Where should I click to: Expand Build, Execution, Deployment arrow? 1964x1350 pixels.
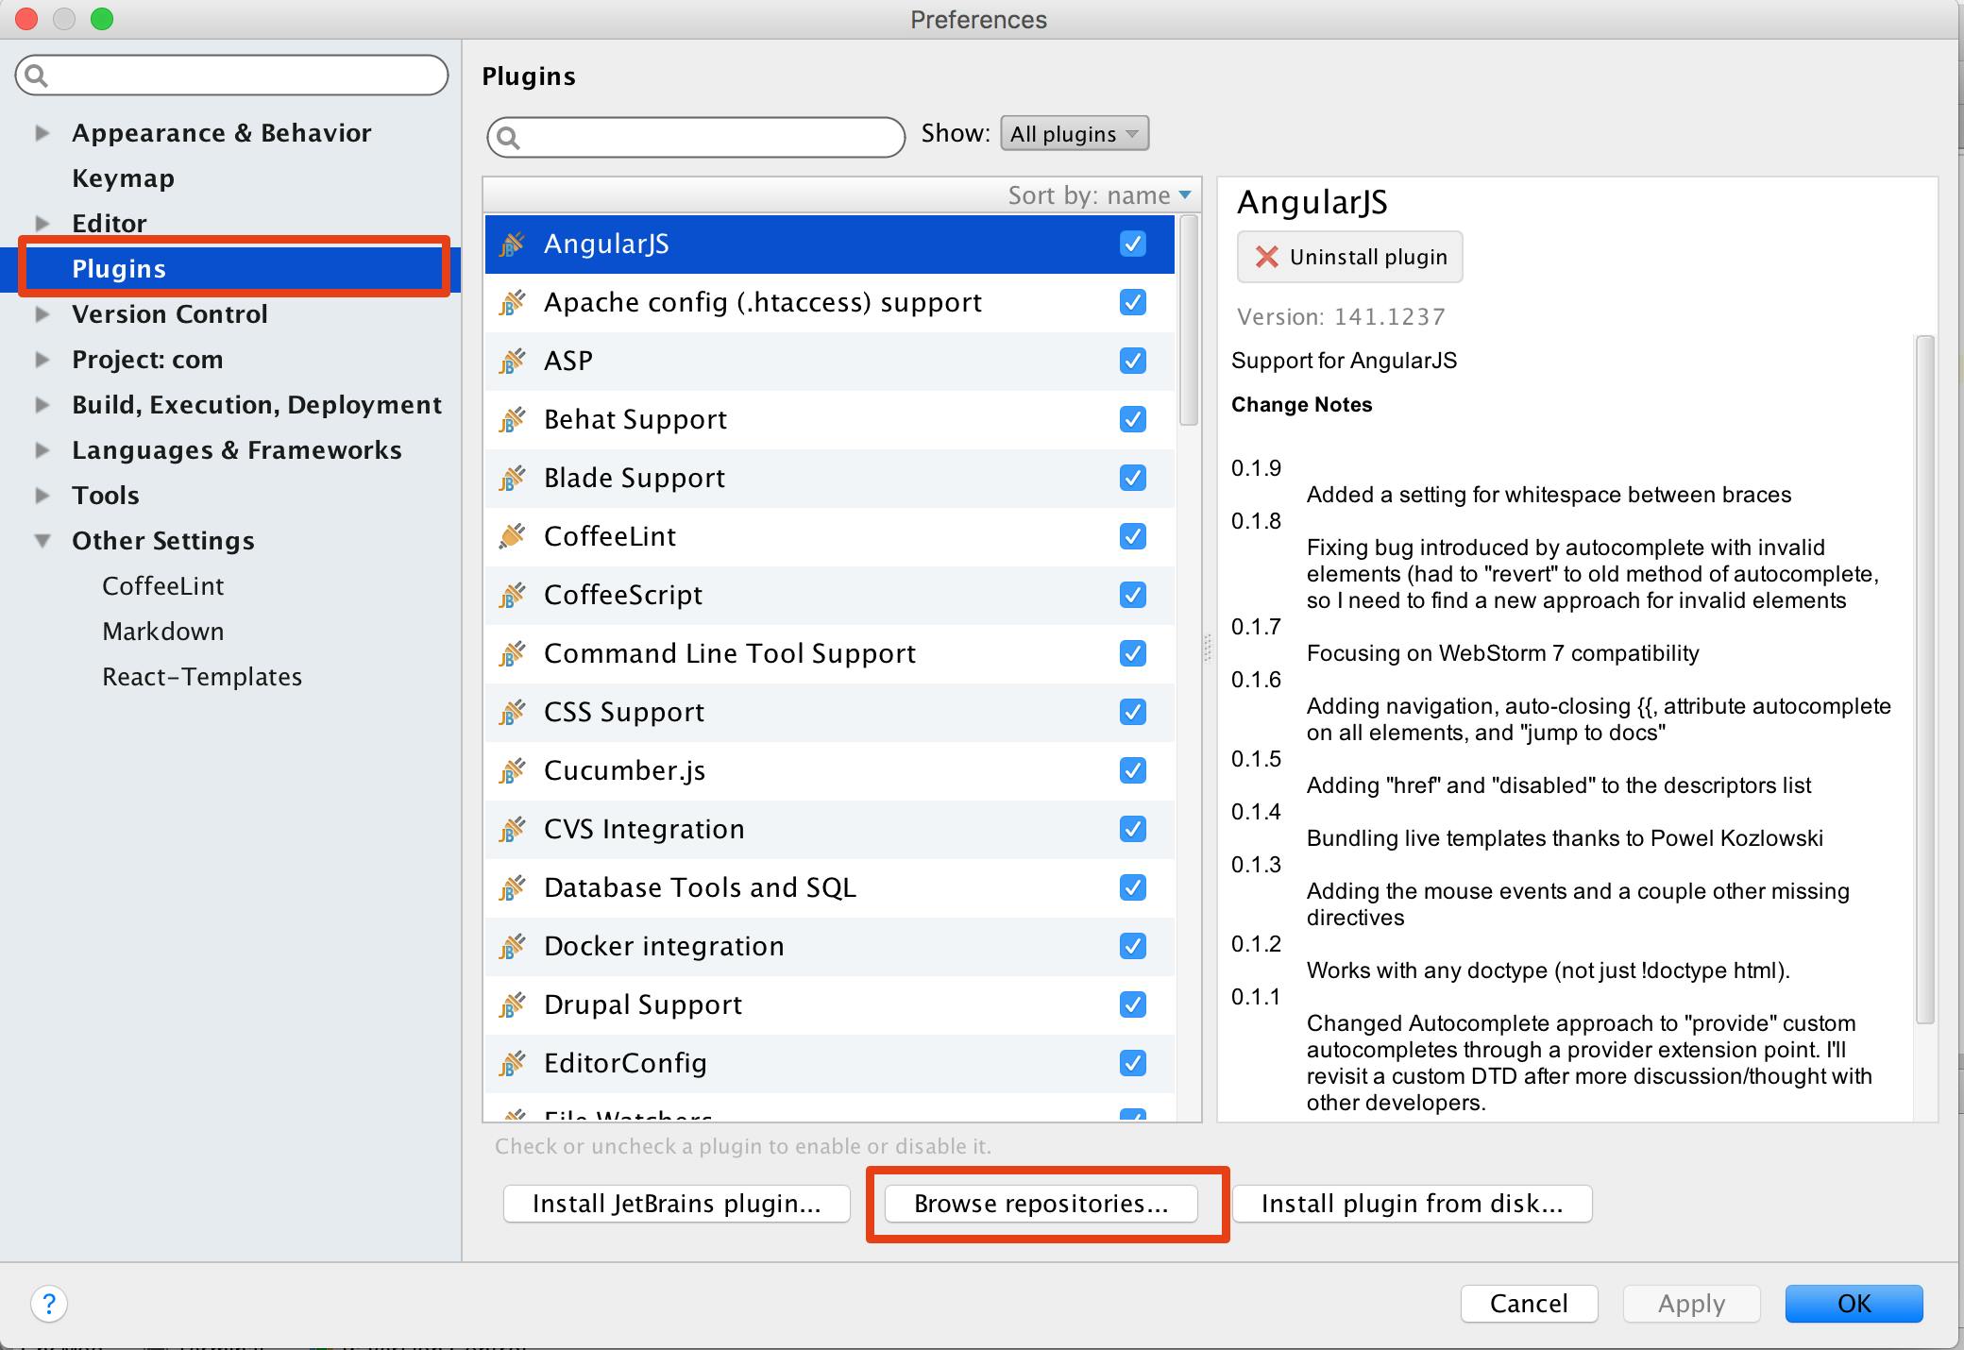(42, 405)
